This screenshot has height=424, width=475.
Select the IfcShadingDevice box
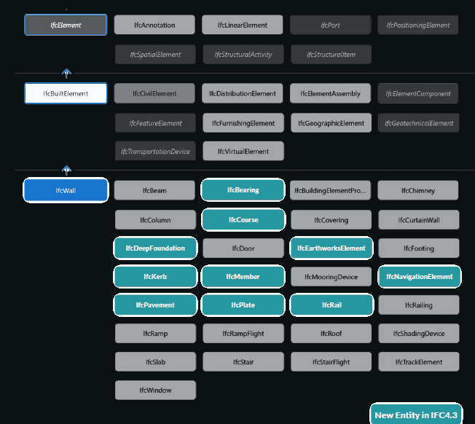pos(419,333)
